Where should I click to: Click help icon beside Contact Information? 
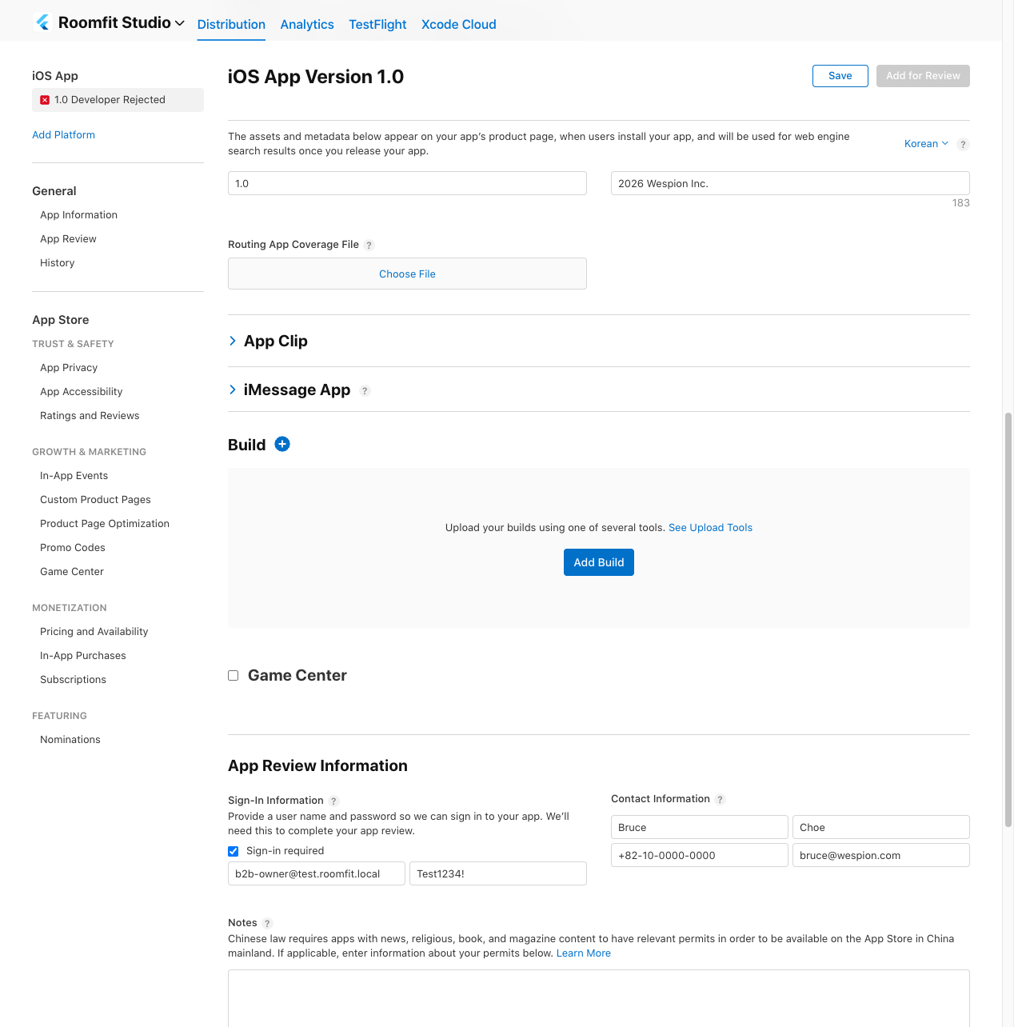coord(720,800)
